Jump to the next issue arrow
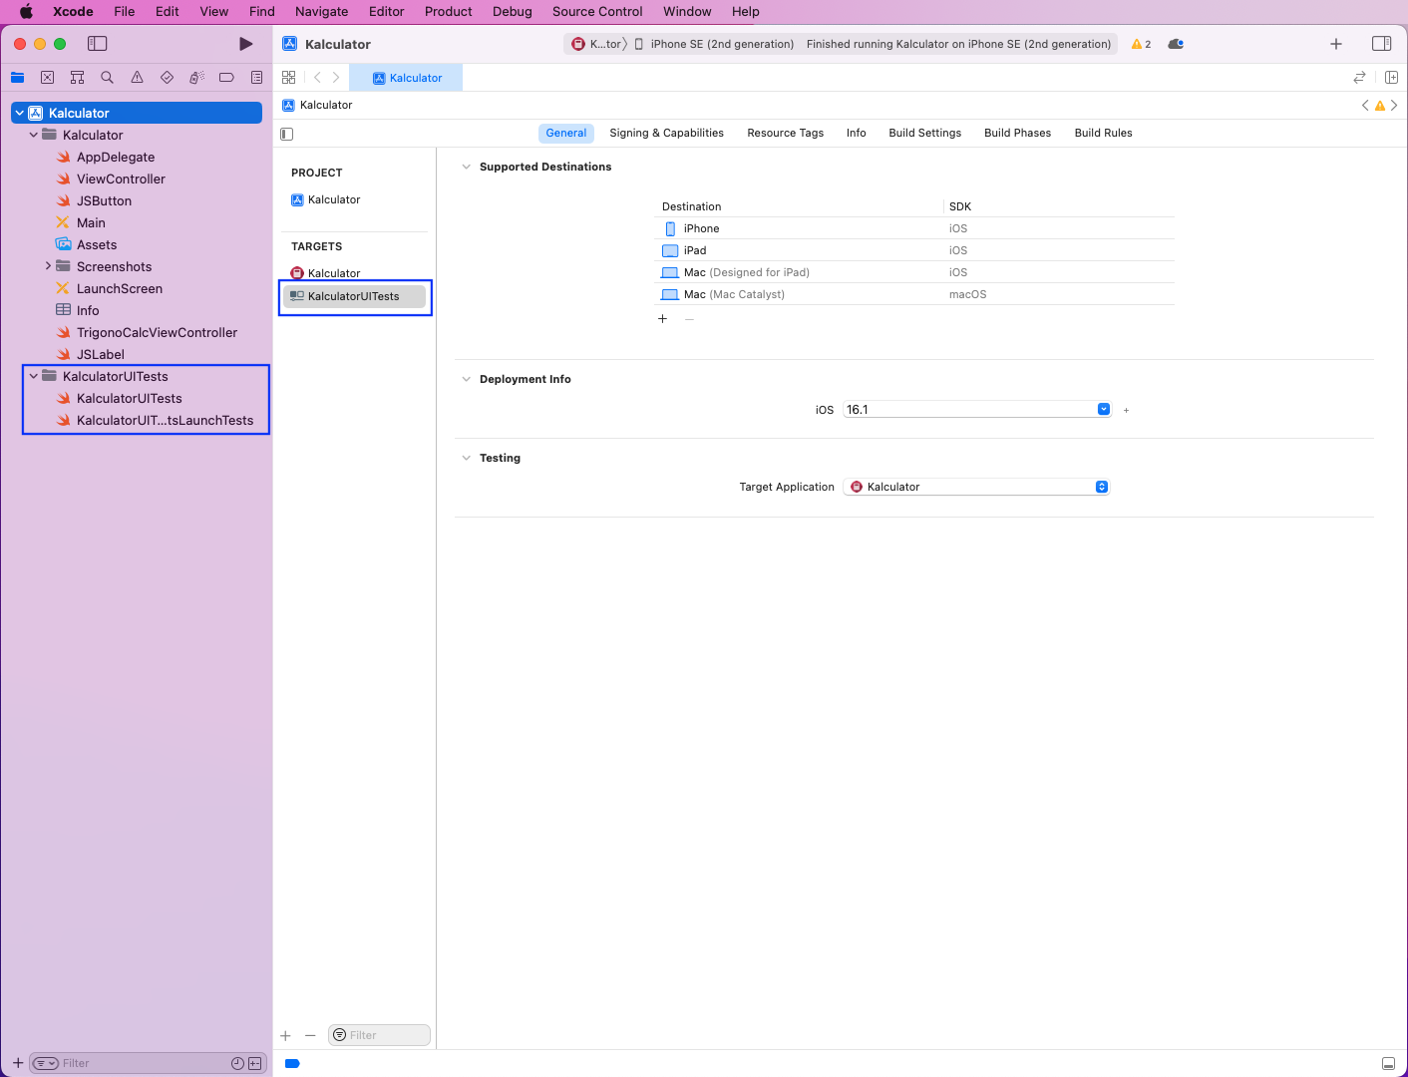This screenshot has width=1408, height=1077. pyautogui.click(x=1394, y=106)
